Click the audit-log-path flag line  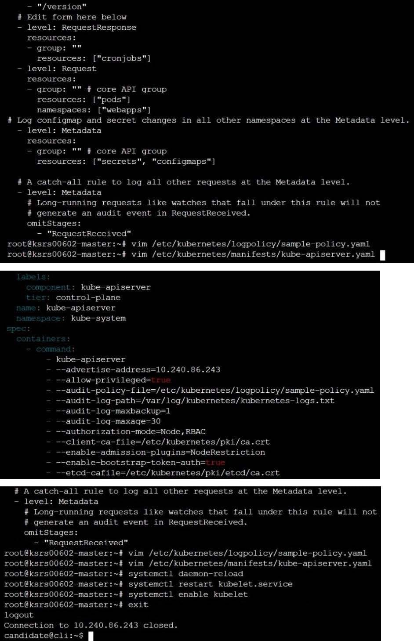(195, 401)
